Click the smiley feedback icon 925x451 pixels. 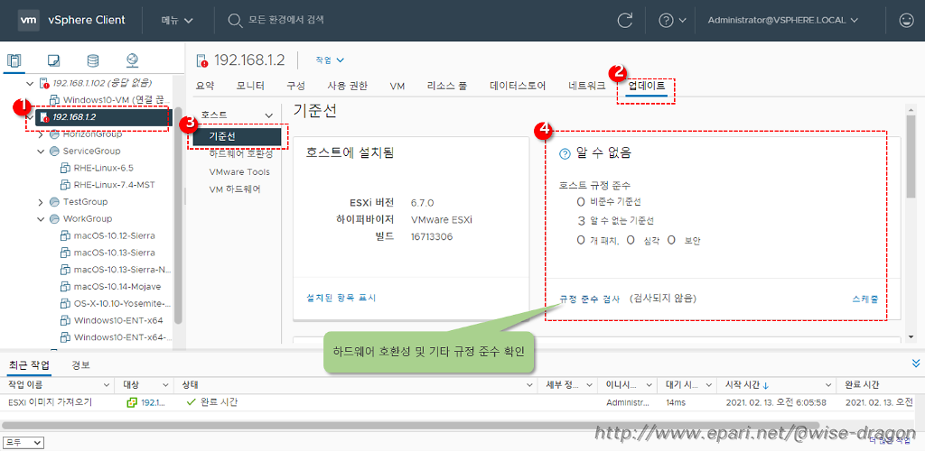(905, 20)
